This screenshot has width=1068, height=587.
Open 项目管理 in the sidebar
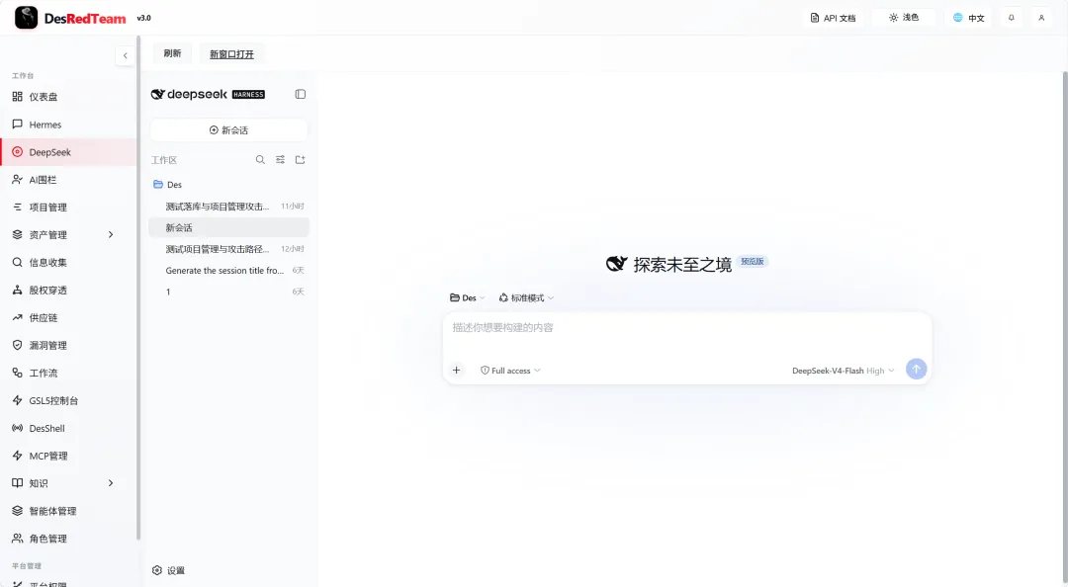(x=68, y=207)
